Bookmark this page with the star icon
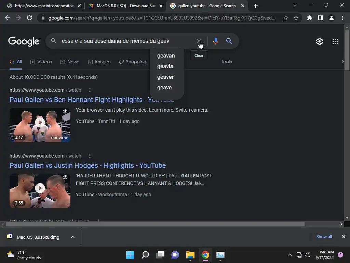 296,18
